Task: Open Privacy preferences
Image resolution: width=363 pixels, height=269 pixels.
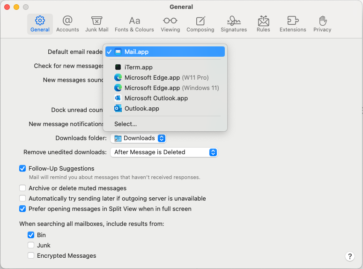Action: click(322, 24)
